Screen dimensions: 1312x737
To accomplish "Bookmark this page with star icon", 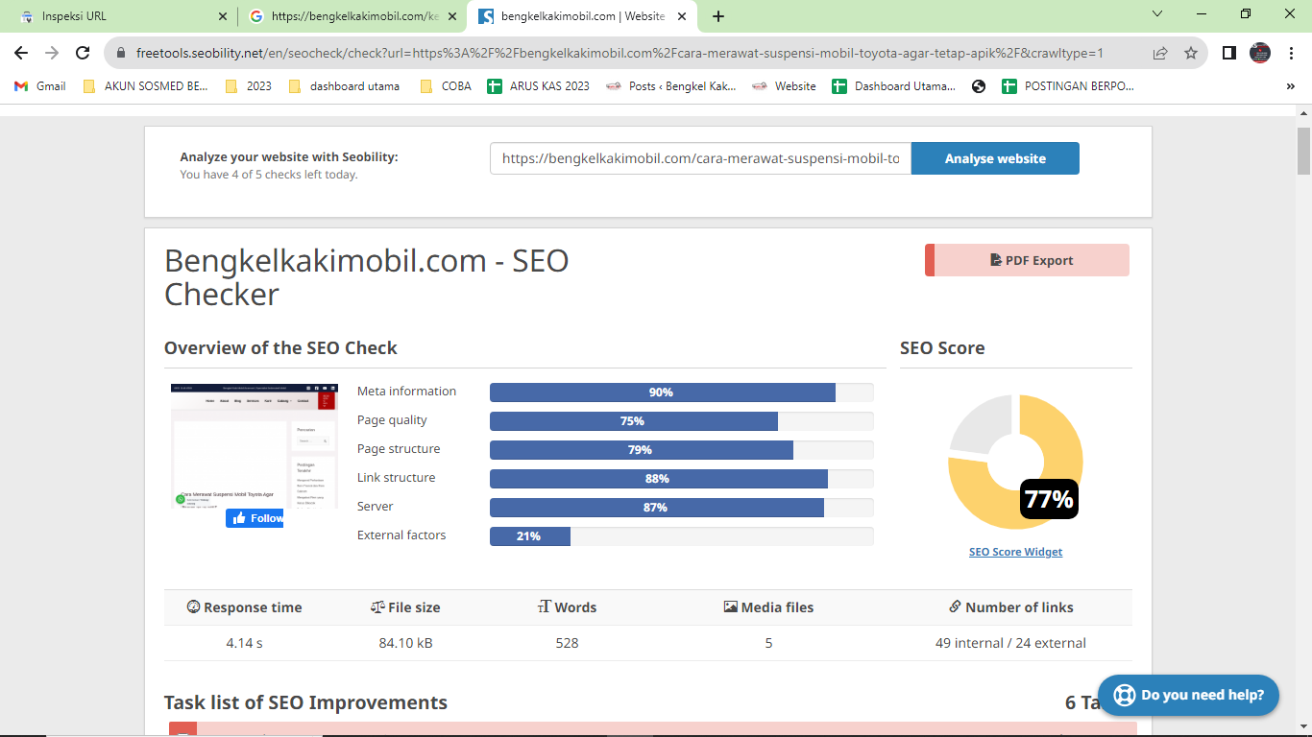I will click(x=1191, y=54).
